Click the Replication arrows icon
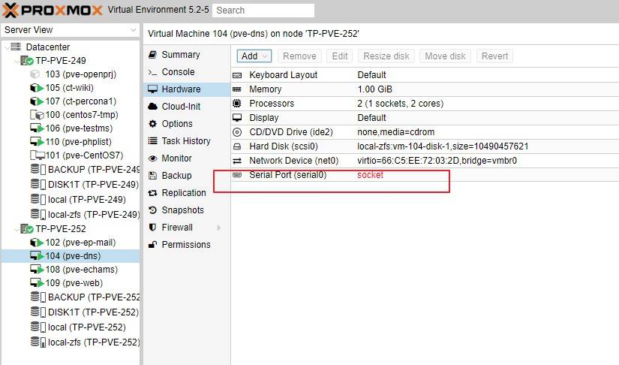This screenshot has height=365, width=619. point(153,193)
